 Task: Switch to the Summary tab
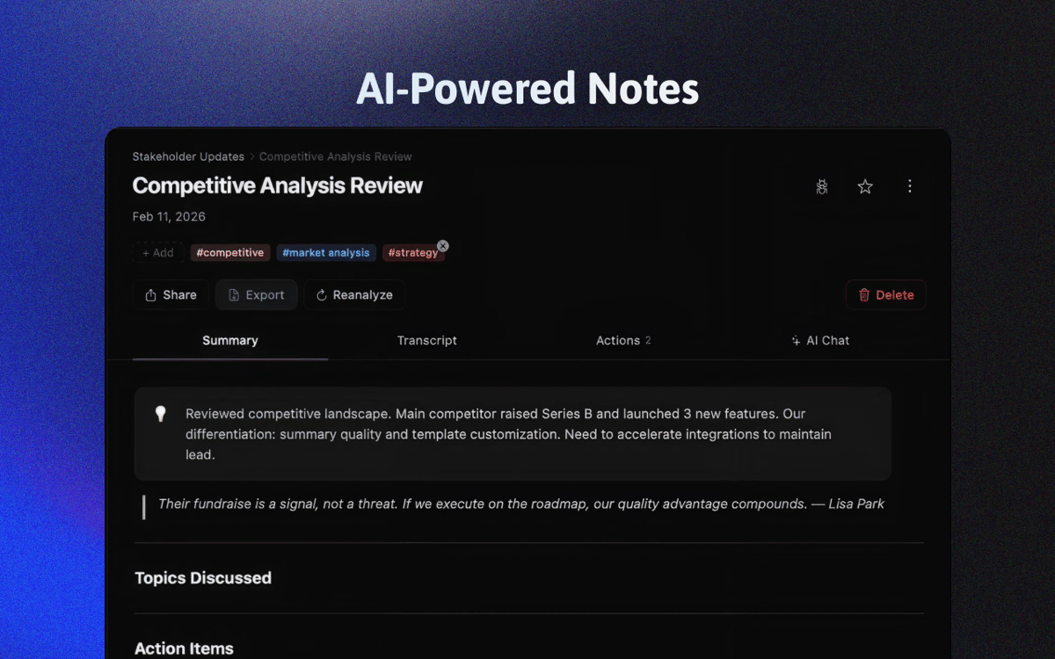coord(230,341)
